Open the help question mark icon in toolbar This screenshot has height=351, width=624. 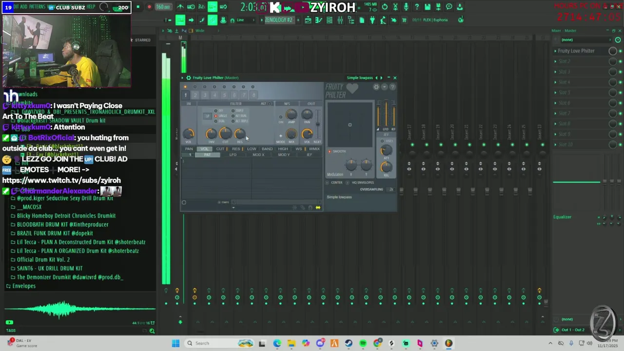(417, 7)
